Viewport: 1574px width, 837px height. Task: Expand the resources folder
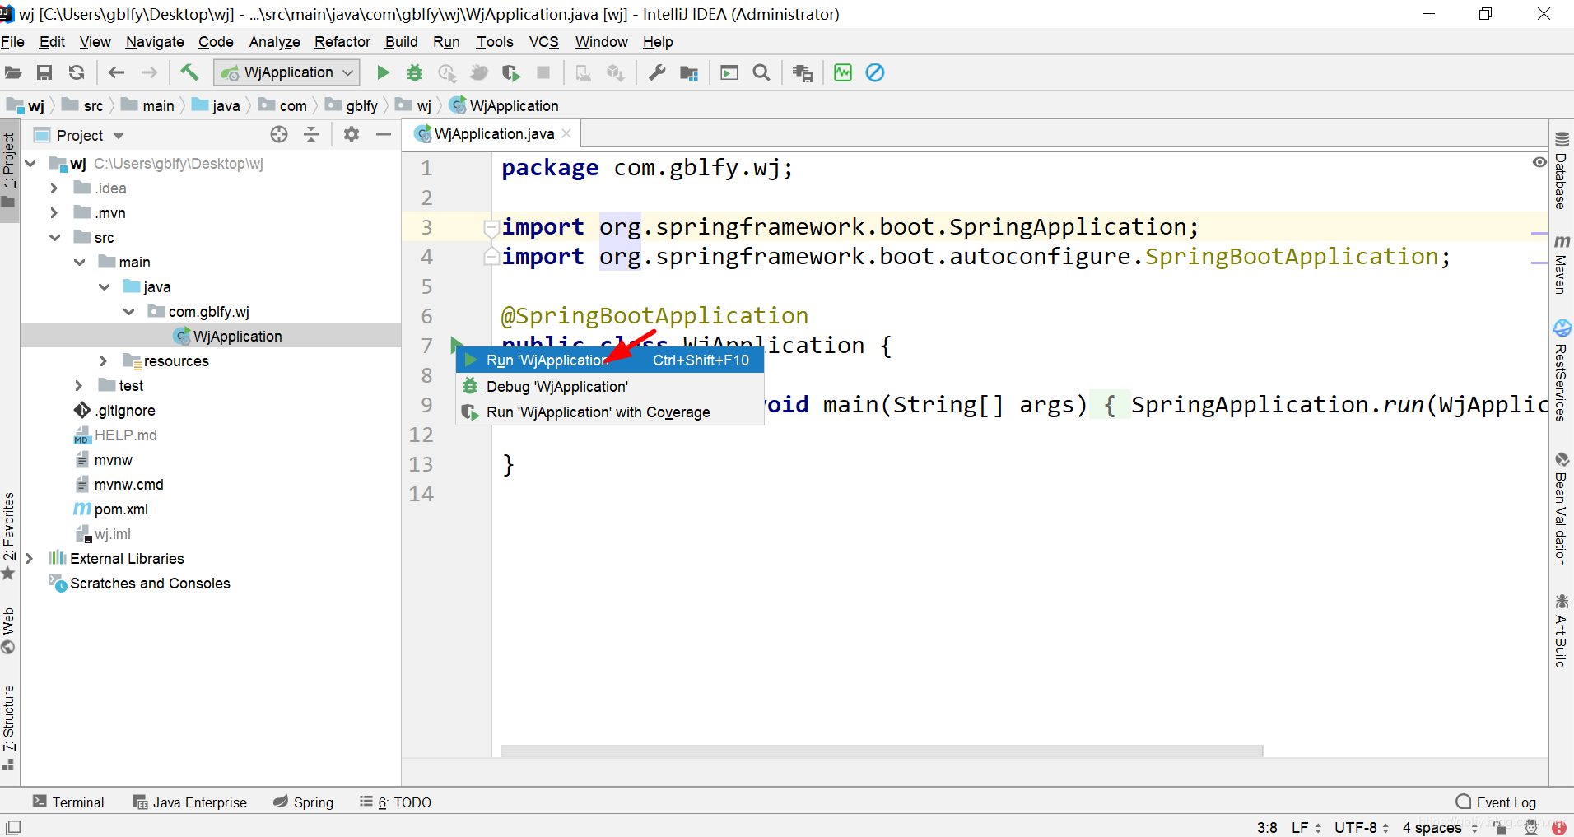tap(104, 361)
